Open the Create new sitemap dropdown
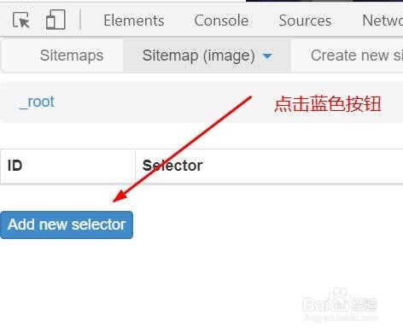Image resolution: width=403 pixels, height=333 pixels. point(357,55)
